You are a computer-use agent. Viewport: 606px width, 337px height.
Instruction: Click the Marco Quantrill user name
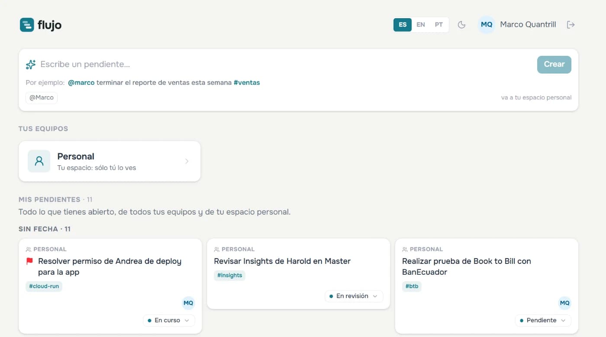tap(528, 25)
